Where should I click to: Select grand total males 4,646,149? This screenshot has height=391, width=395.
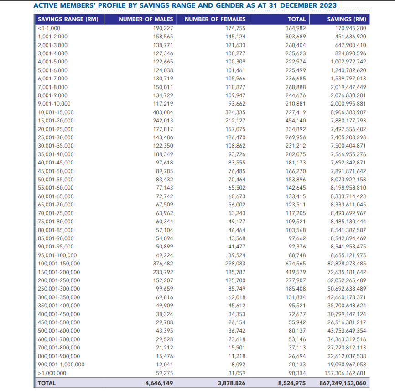pos(159,383)
